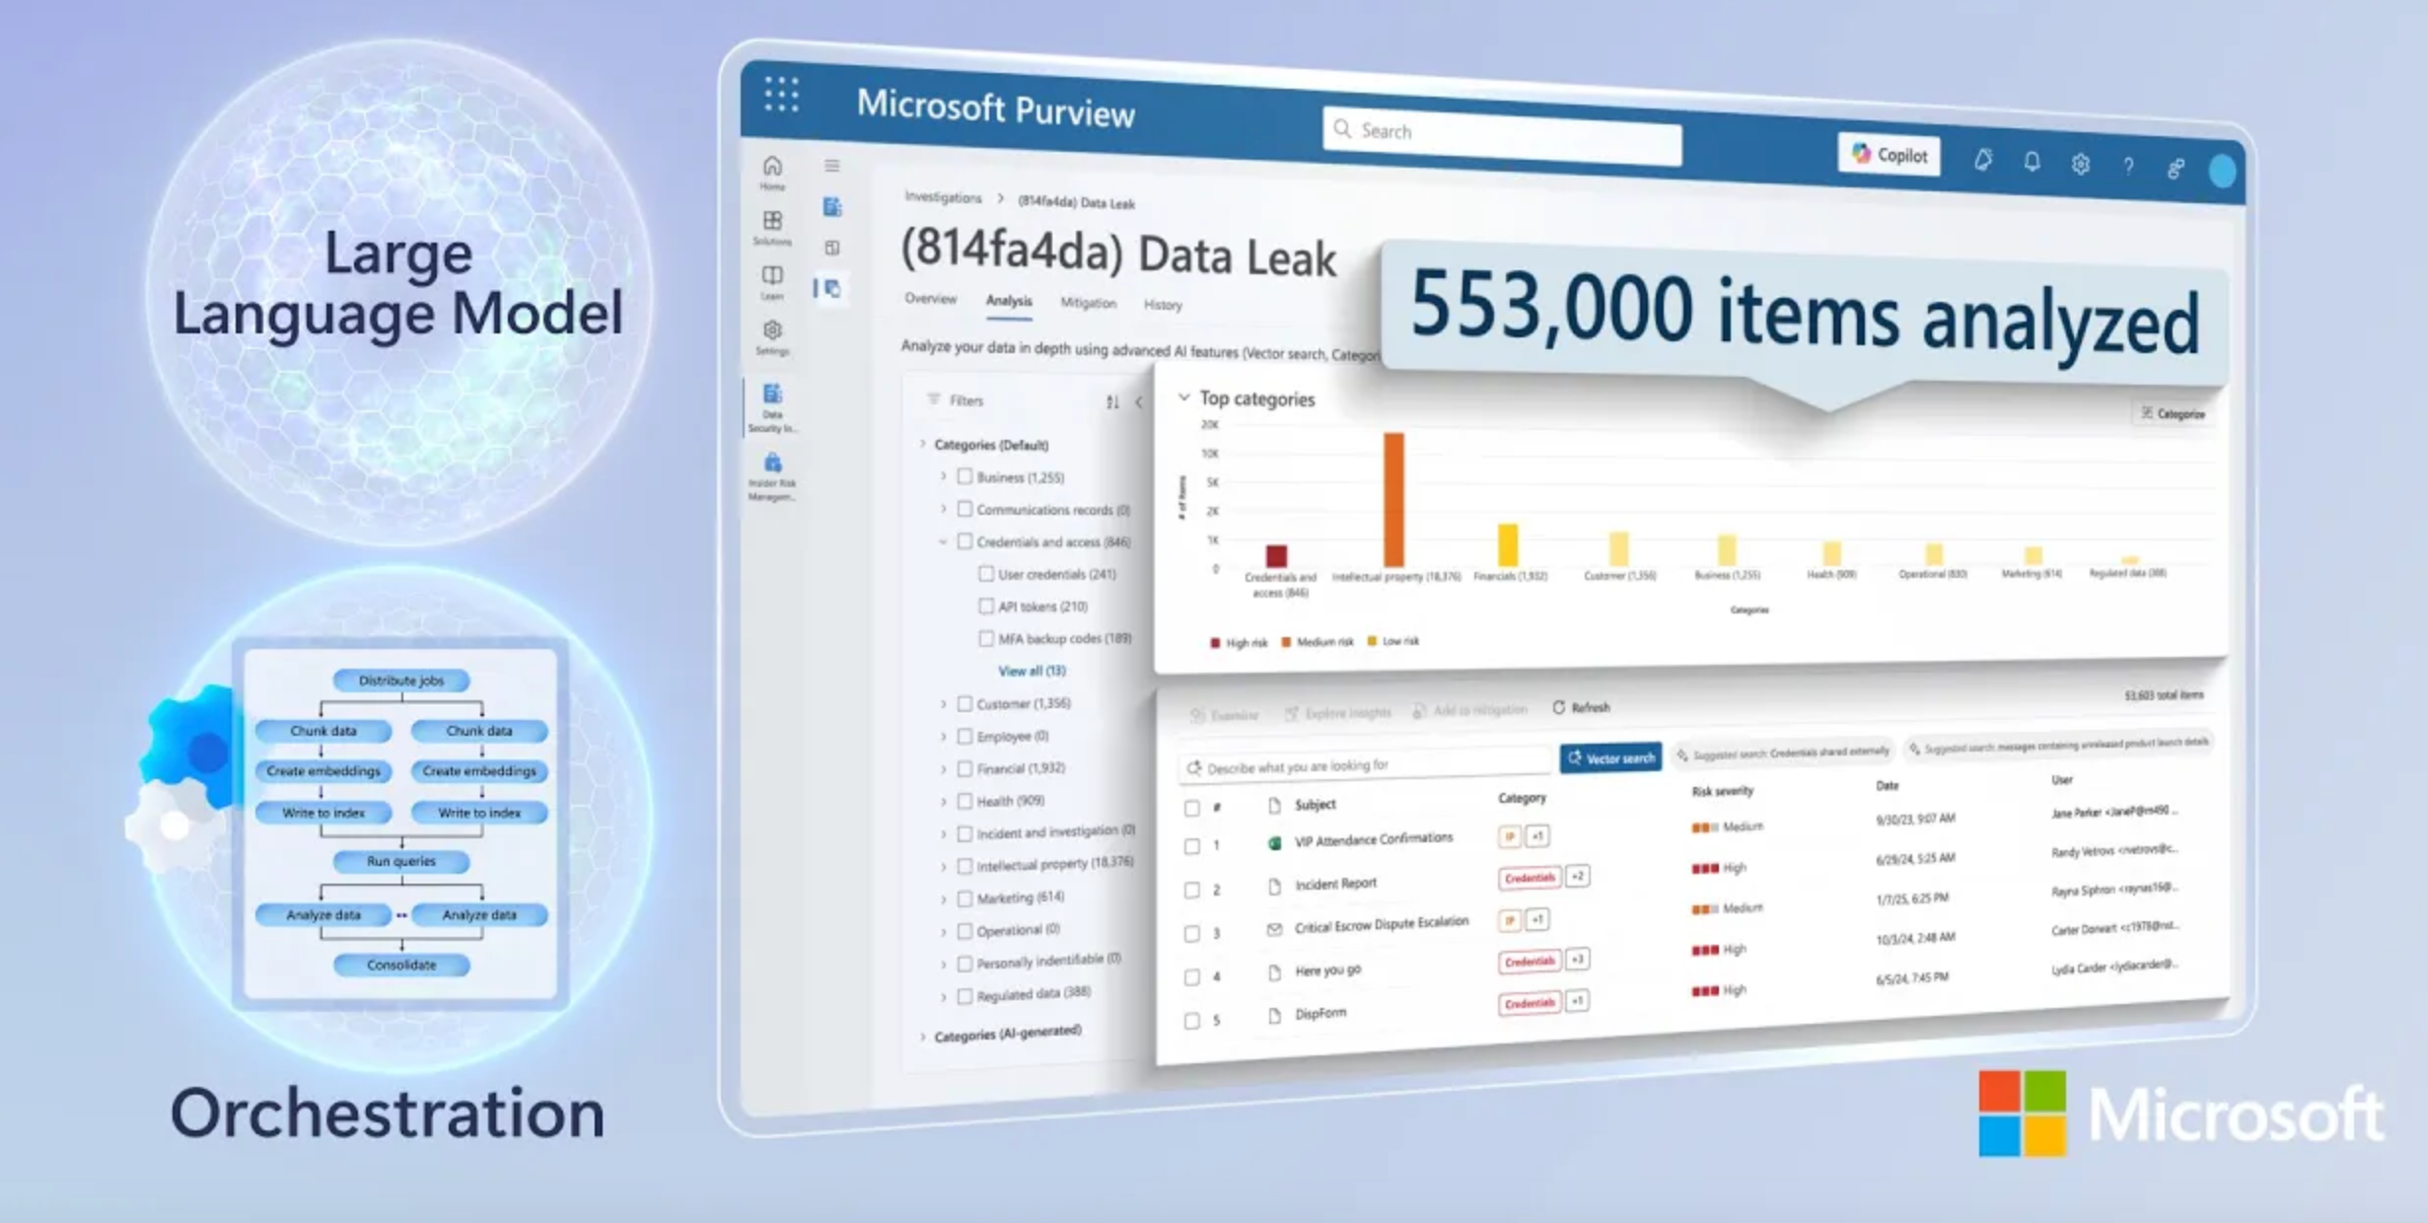Click the Vector search button
Screen dimensions: 2428x1223
pyautogui.click(x=1609, y=757)
